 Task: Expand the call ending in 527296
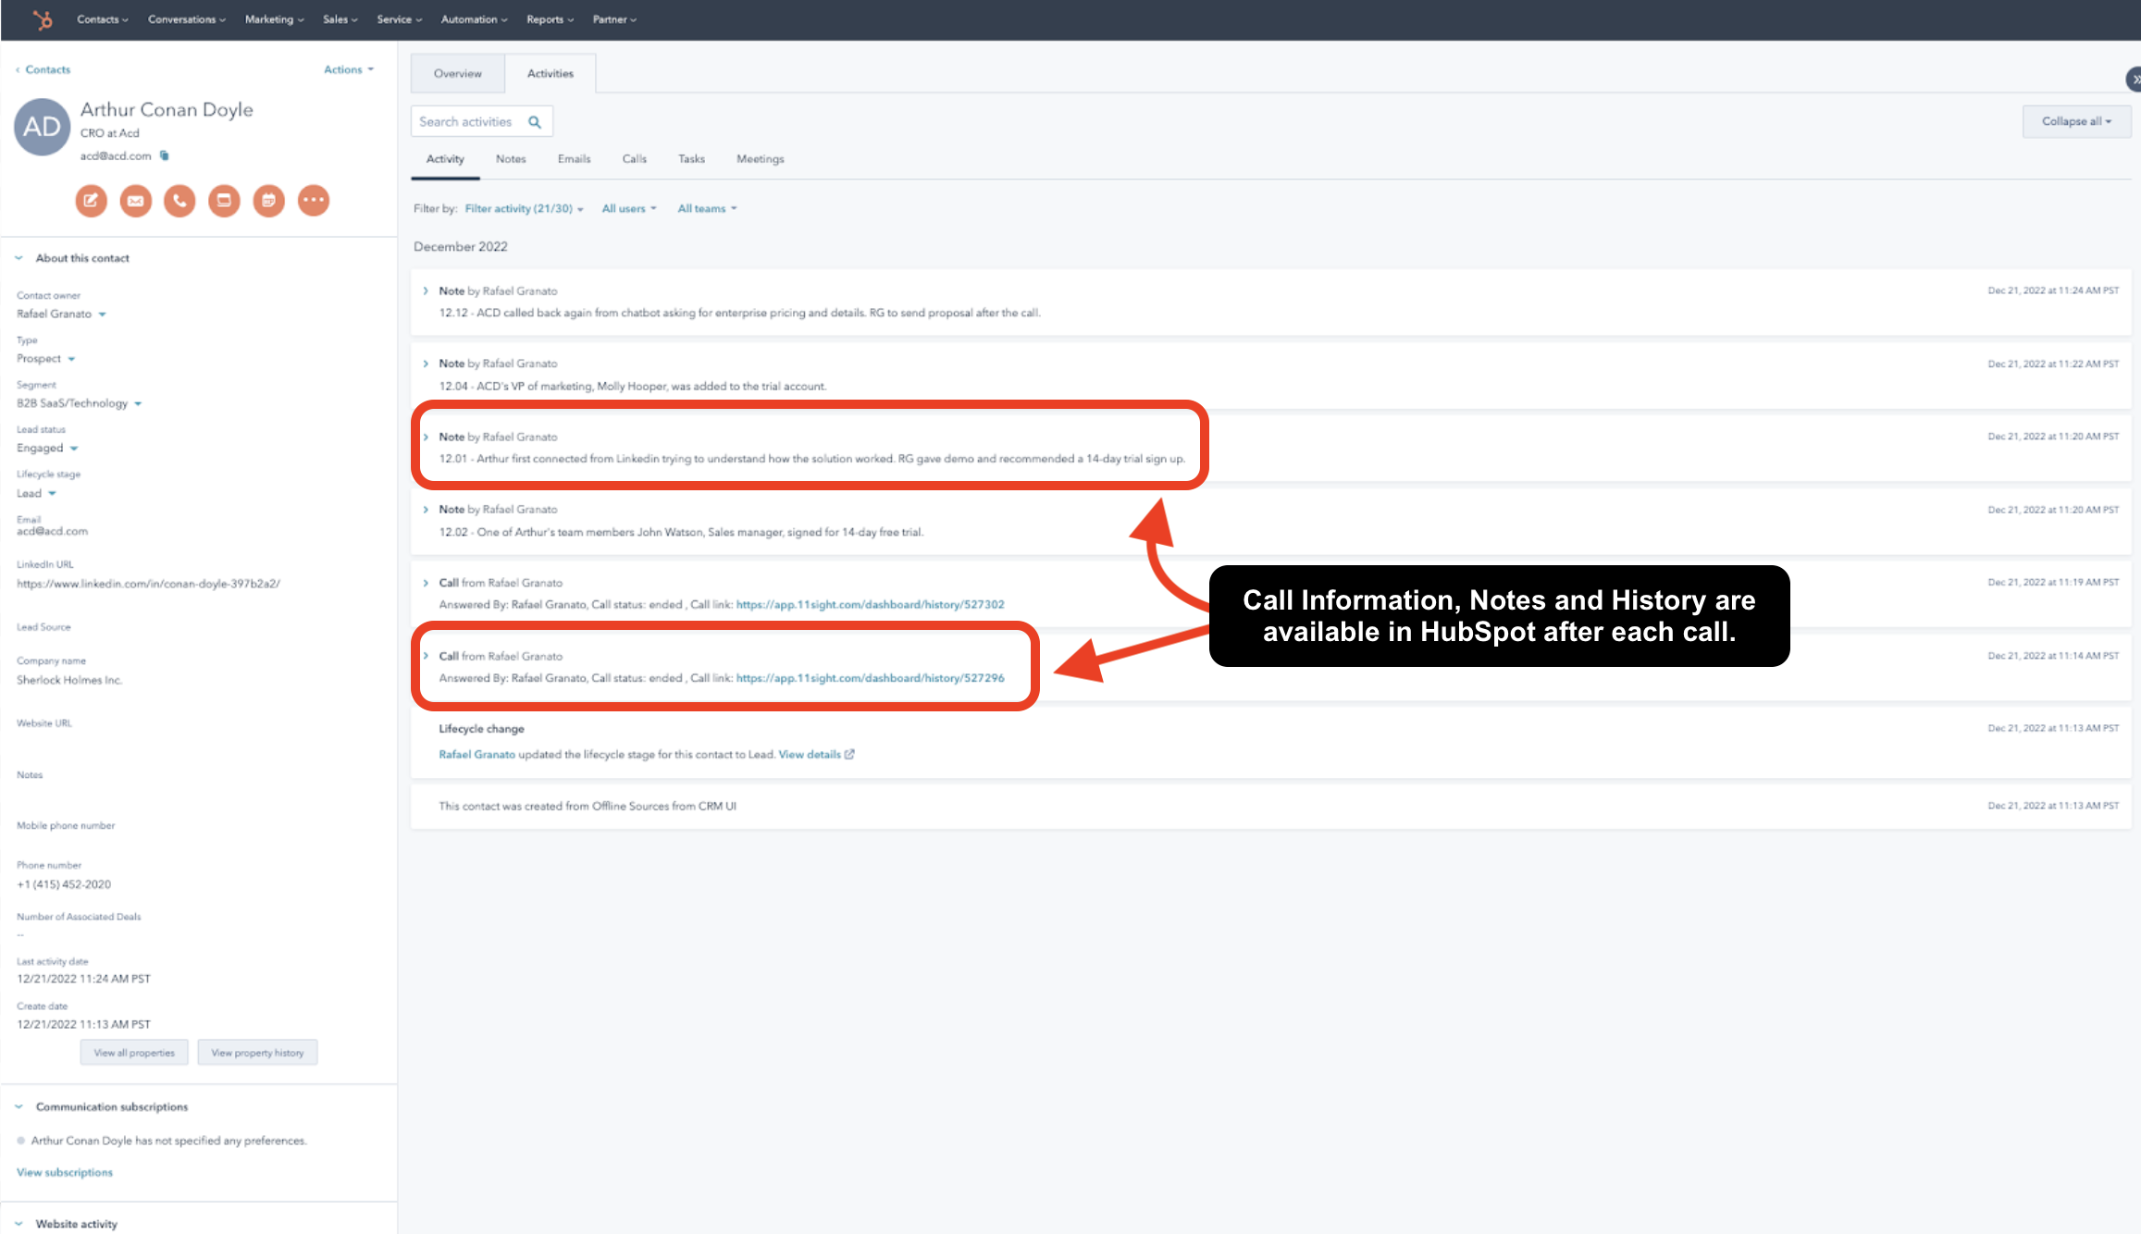pyautogui.click(x=426, y=656)
